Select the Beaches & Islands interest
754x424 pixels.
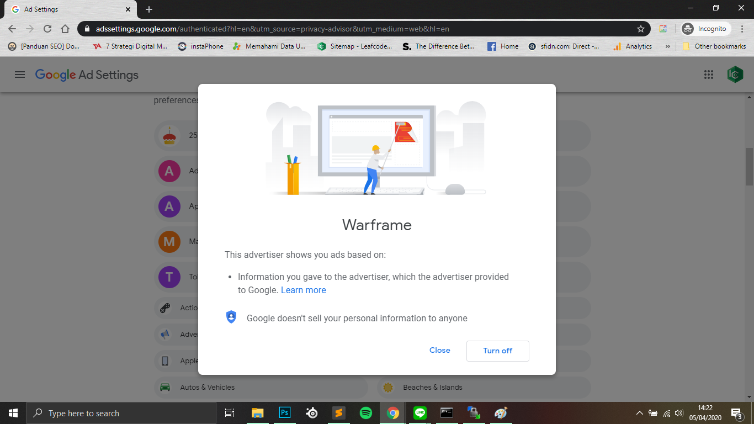click(484, 388)
